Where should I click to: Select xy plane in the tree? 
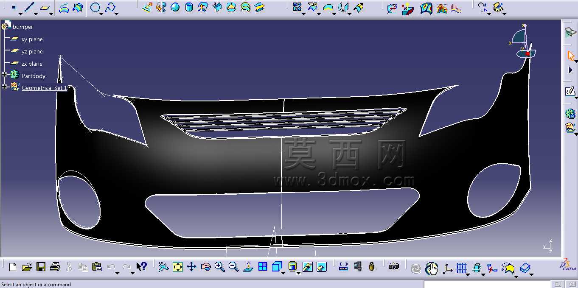click(32, 39)
